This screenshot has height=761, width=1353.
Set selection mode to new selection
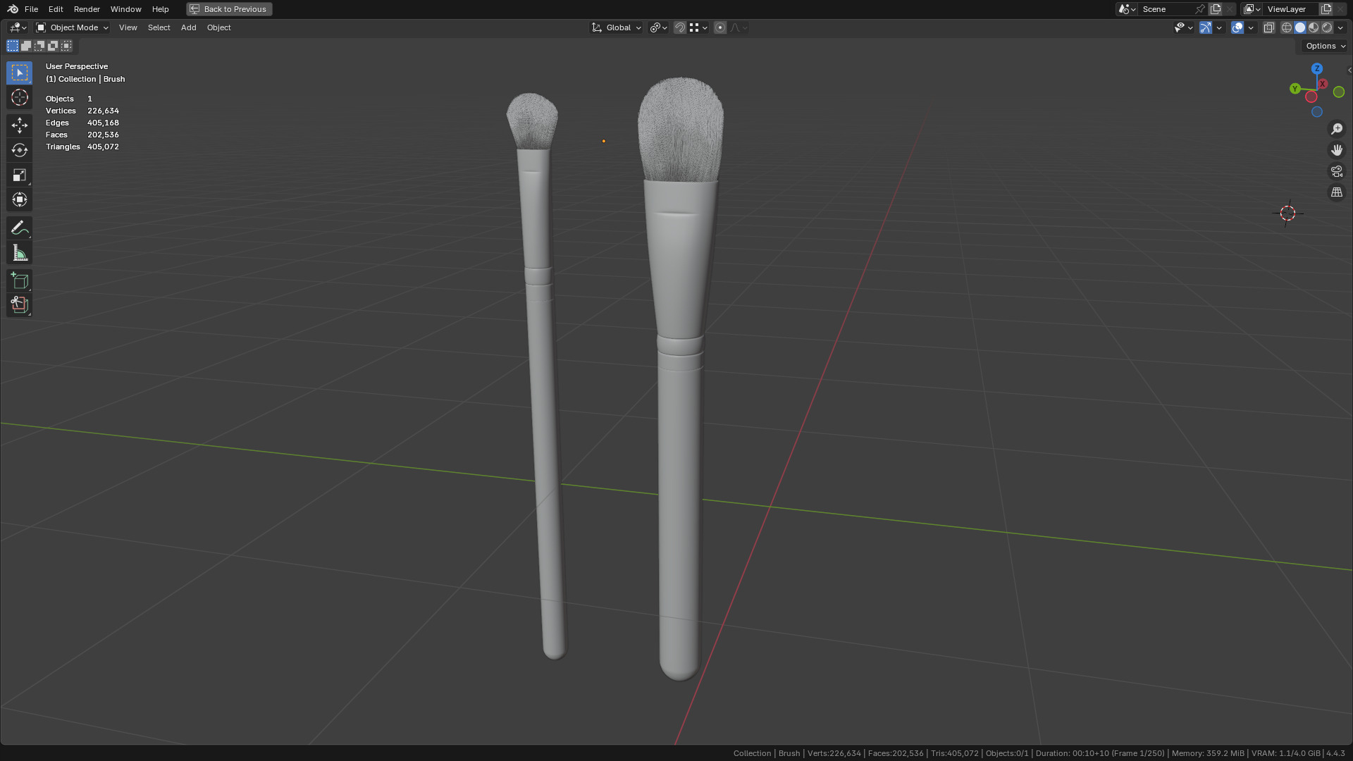click(13, 46)
